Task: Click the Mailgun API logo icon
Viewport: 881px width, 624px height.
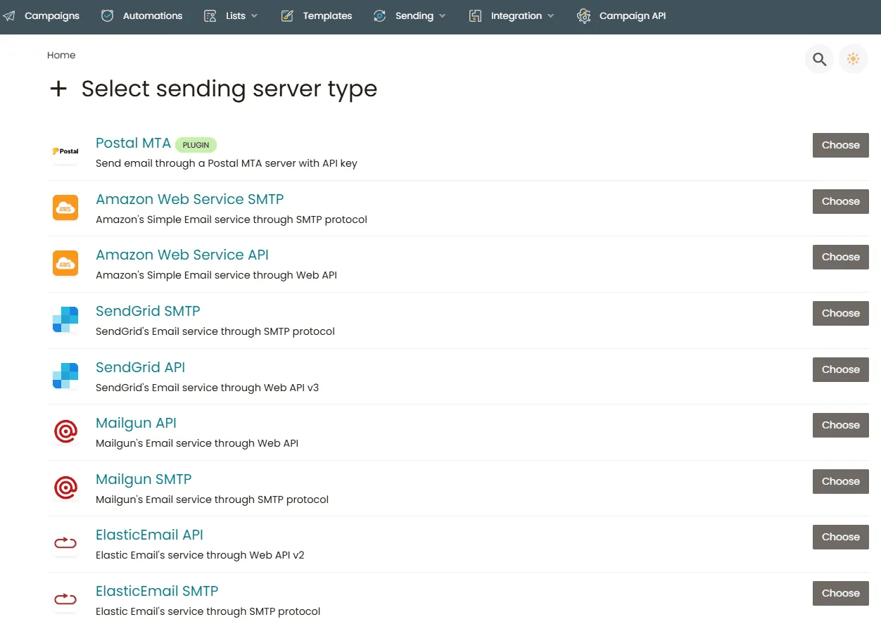Action: pos(65,431)
